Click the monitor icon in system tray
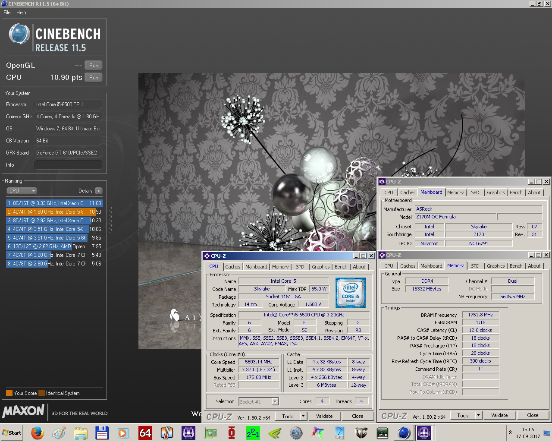The image size is (552, 442). pos(547,433)
